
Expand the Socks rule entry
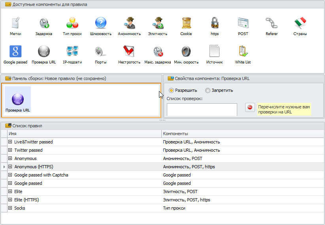click(x=10, y=208)
